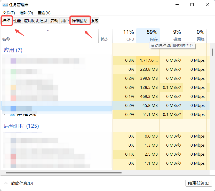Open the 选项(O) menu

click(26, 13)
